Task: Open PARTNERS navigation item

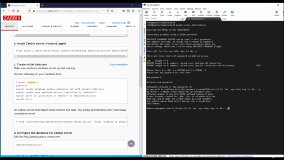Action: click(x=92, y=26)
